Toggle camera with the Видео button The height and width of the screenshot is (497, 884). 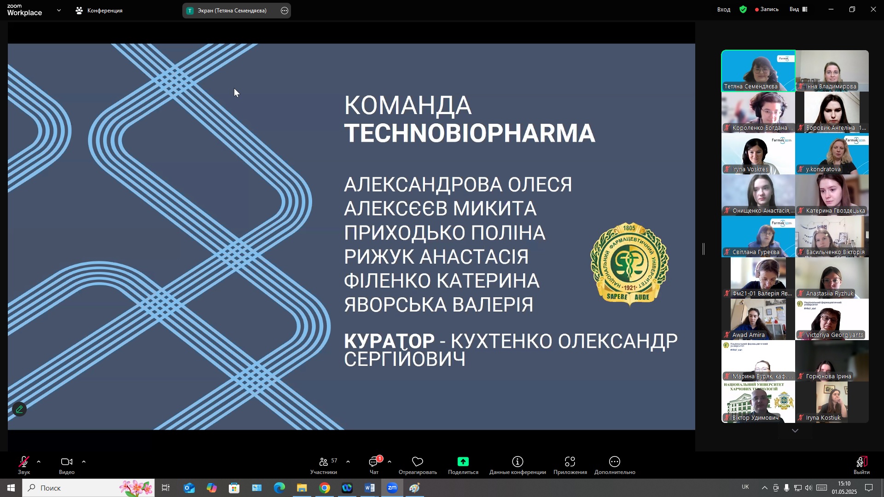point(67,465)
